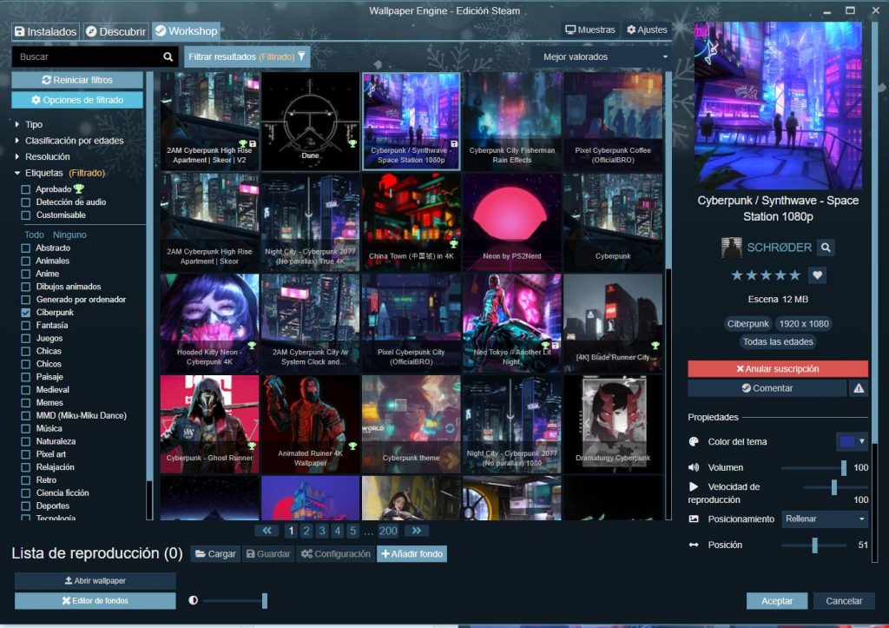Check the Retro tag checkbox

[x=25, y=480]
